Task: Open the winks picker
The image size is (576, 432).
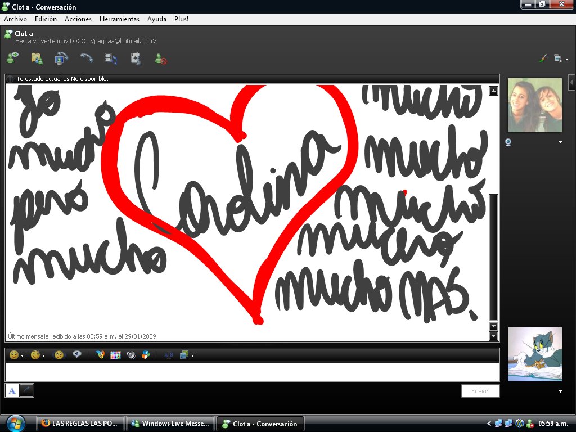Action: click(x=35, y=355)
